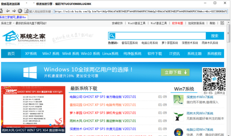Open the 安卓软件 top link
Screen dimensions: 231x136
117,23
